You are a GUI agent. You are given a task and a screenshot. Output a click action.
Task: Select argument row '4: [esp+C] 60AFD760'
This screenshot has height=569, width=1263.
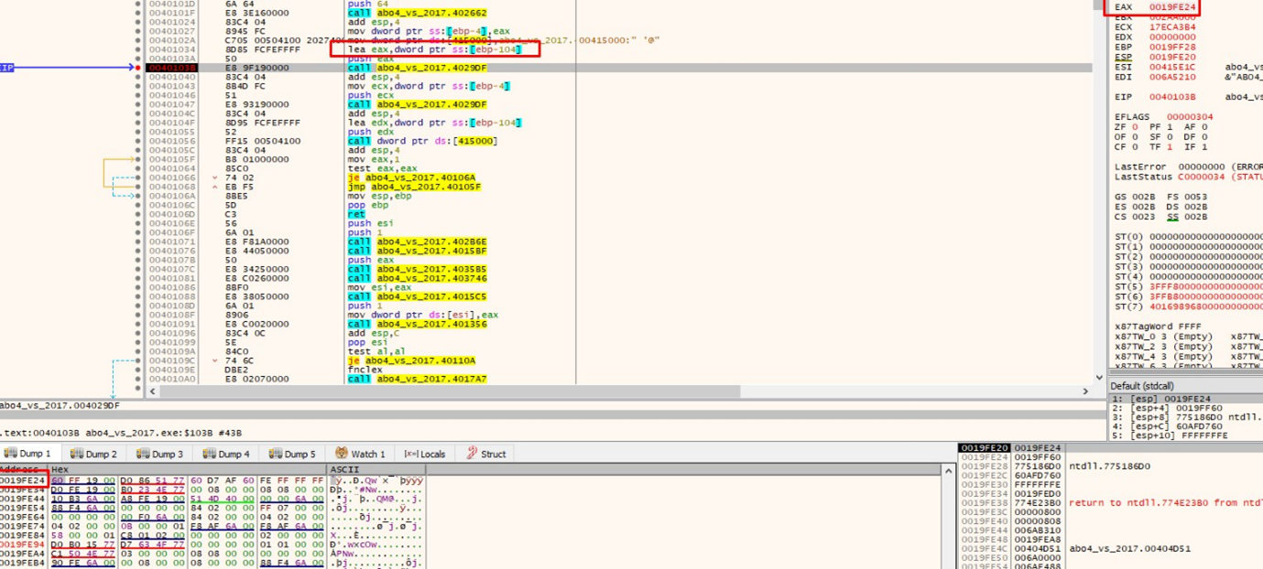click(1186, 426)
